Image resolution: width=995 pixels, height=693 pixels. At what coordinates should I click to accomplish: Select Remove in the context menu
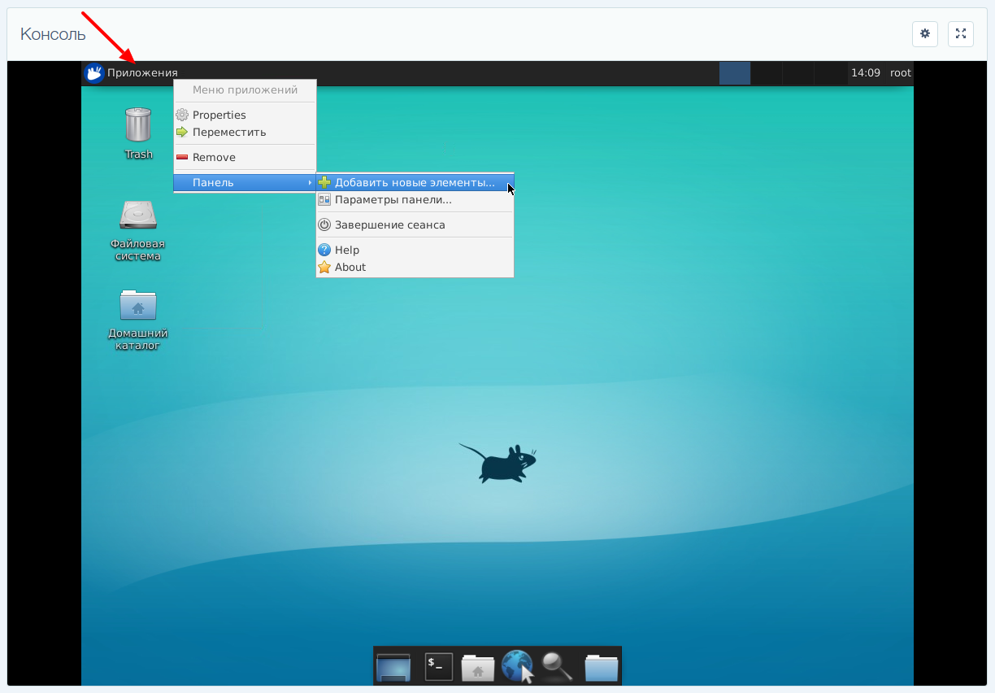214,158
